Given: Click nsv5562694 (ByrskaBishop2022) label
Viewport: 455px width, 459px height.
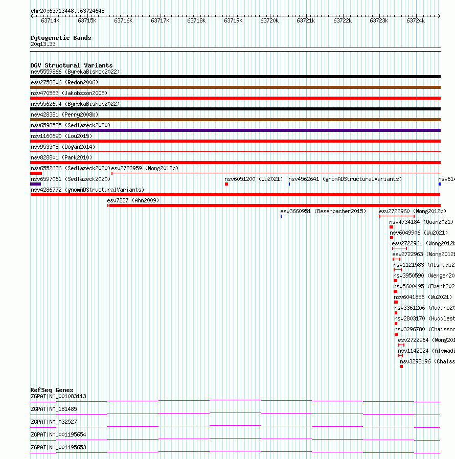Looking at the screenshot, I should click(75, 104).
